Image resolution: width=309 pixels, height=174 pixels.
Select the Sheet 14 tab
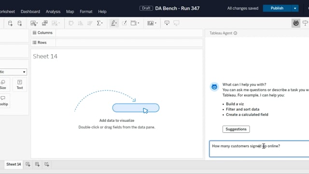pos(14,164)
